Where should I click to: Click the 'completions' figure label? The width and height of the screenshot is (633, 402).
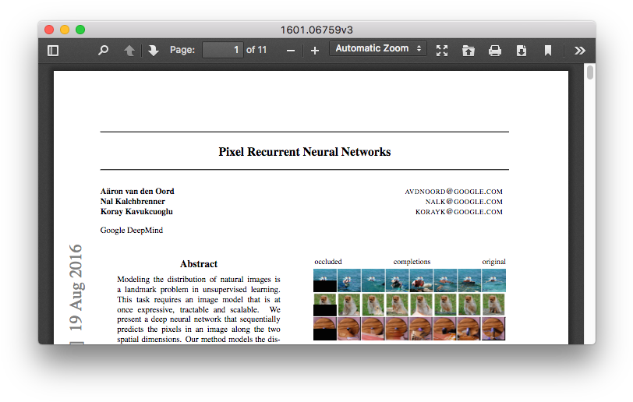[412, 262]
